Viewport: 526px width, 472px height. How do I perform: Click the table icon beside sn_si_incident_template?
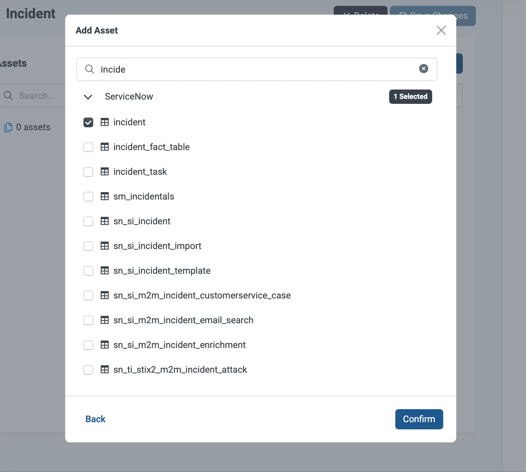point(105,271)
